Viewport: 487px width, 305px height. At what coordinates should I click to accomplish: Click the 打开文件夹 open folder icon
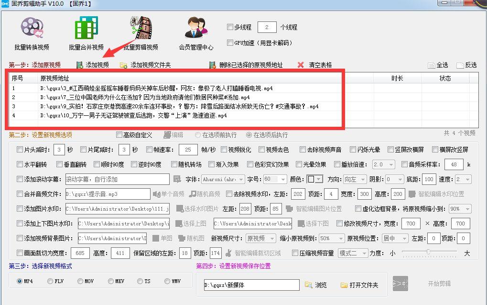(x=344, y=285)
